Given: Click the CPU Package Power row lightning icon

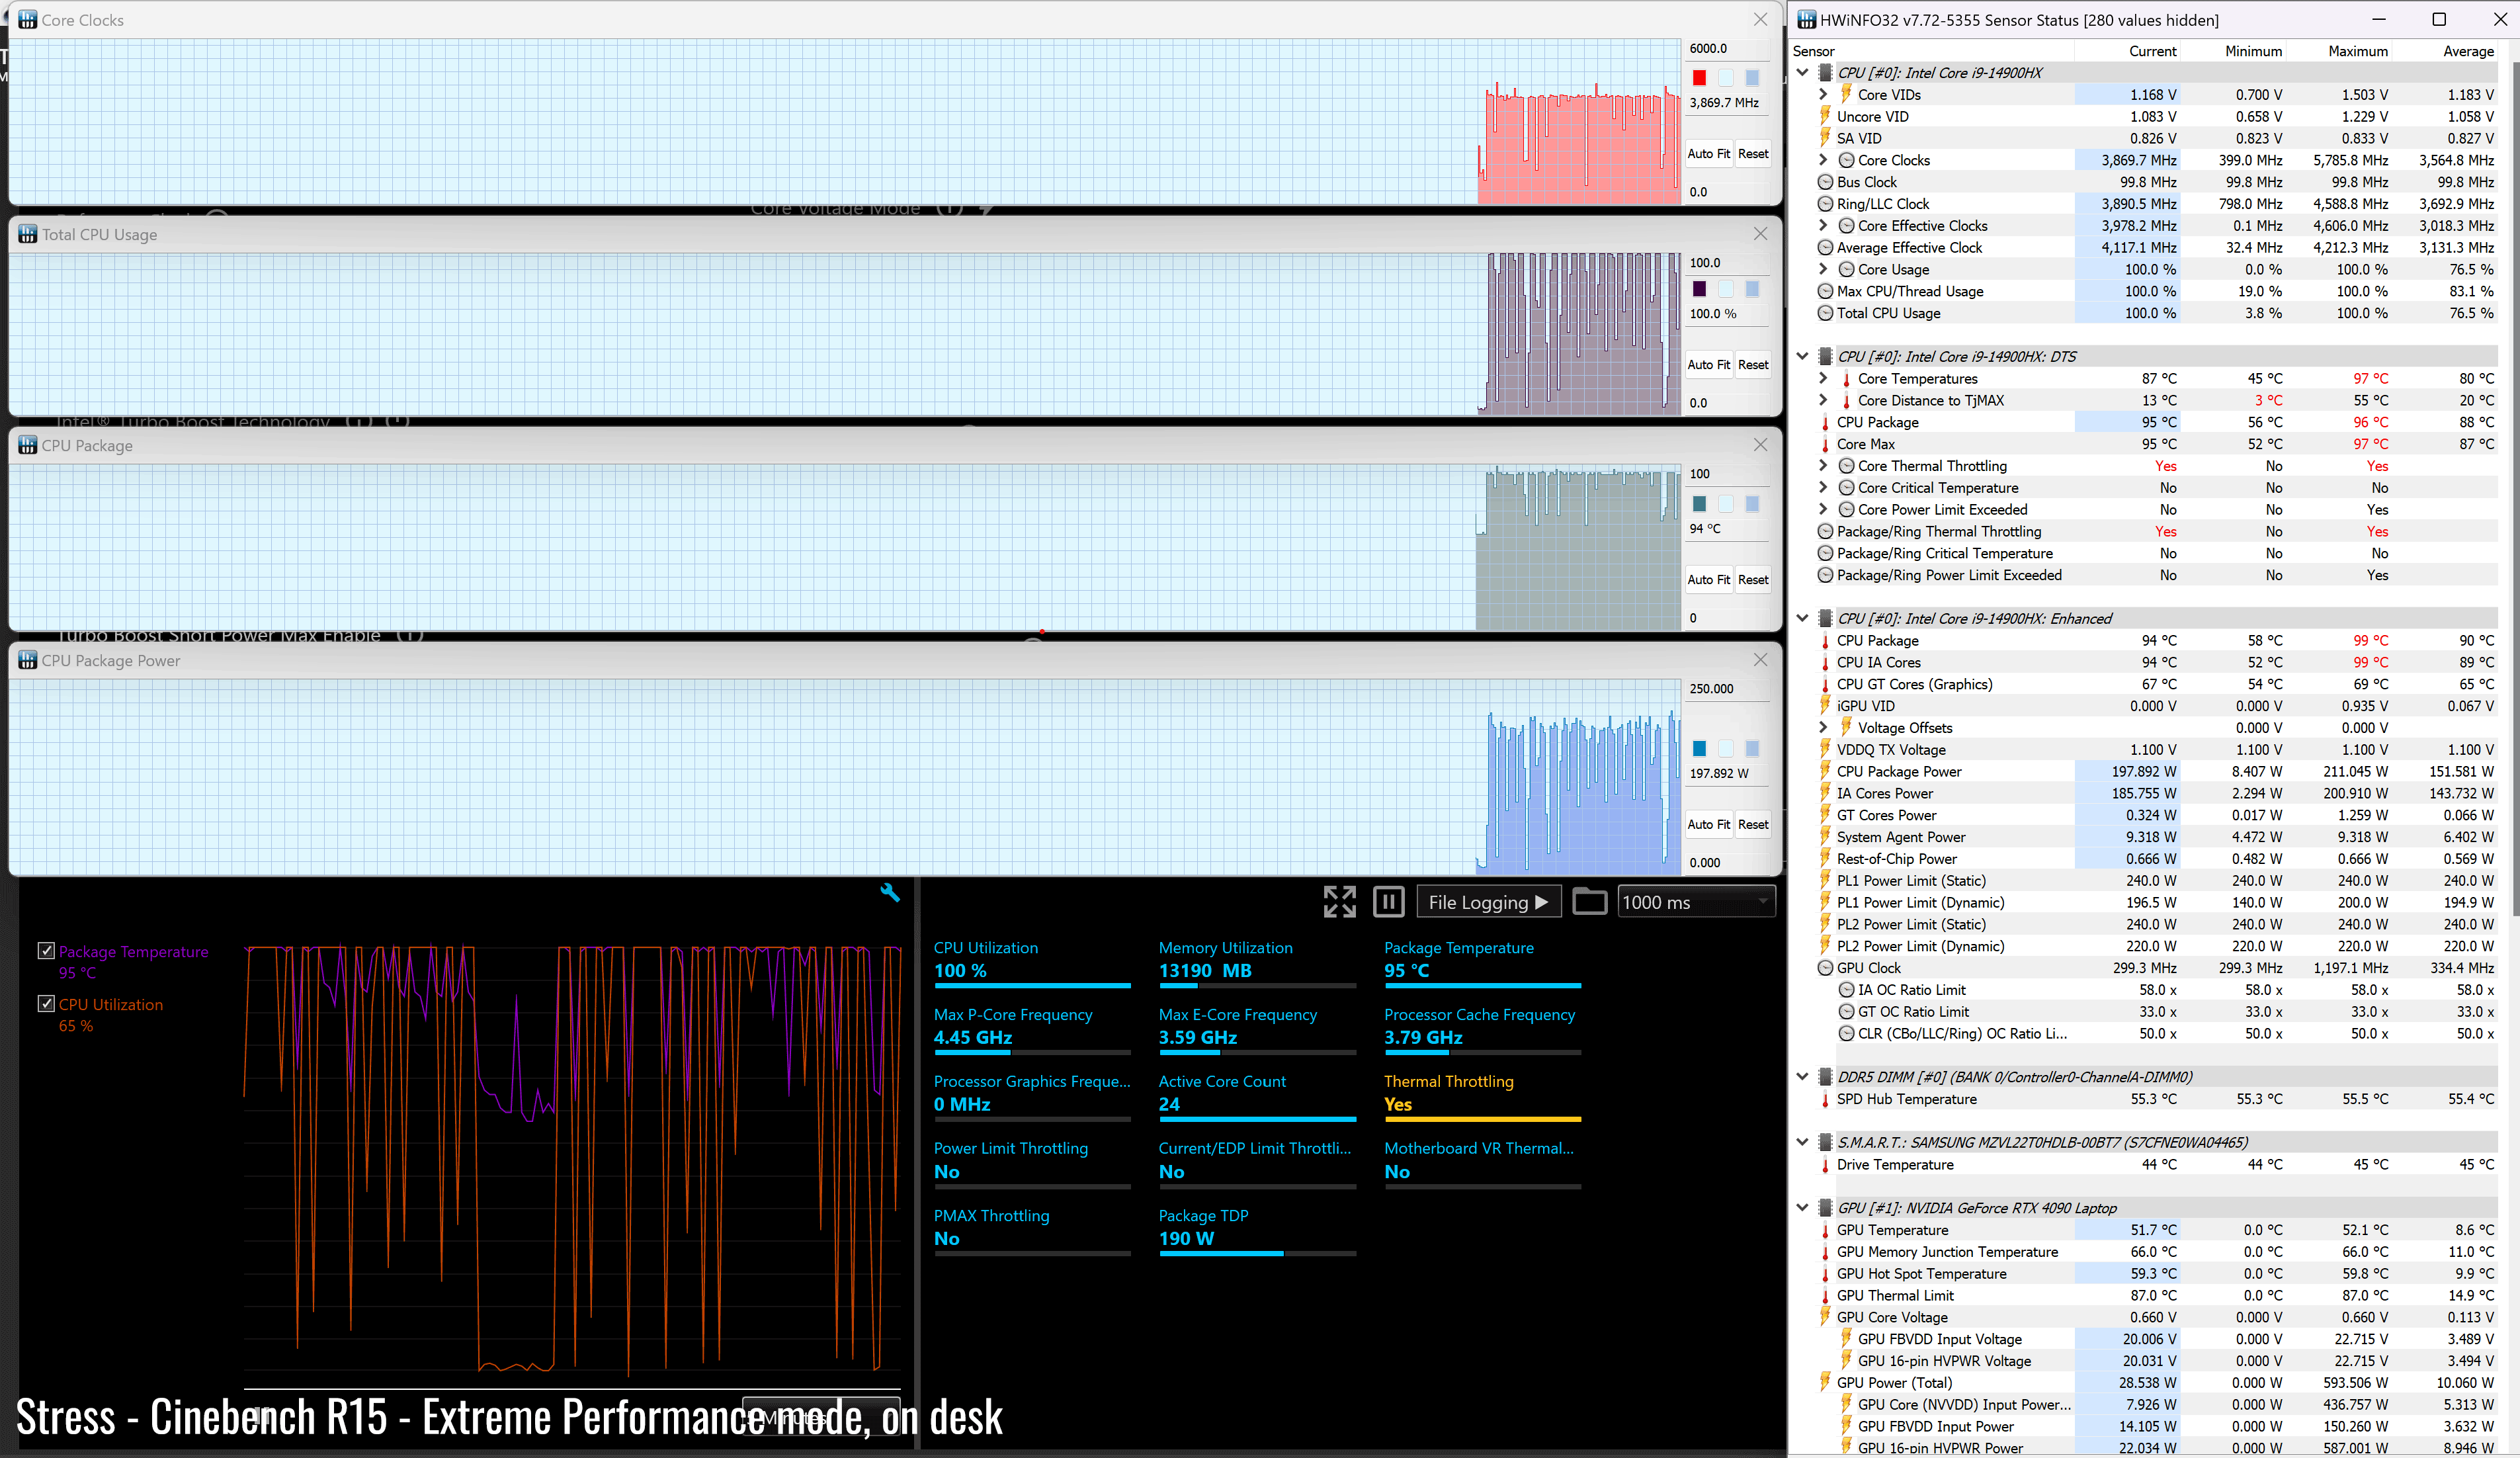Looking at the screenshot, I should click(x=1826, y=771).
